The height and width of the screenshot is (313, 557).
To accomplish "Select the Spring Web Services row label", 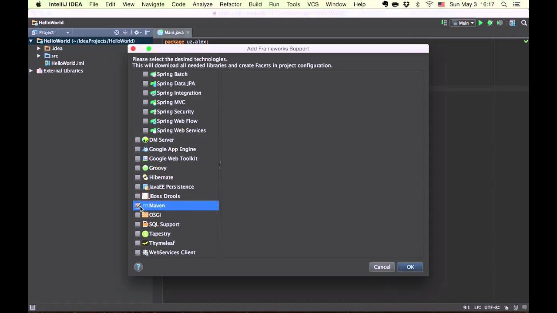I will 181,130.
